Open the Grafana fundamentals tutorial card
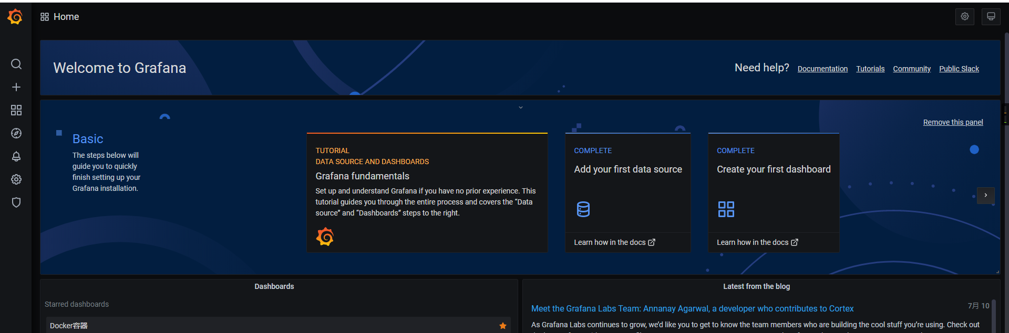The height and width of the screenshot is (333, 1009). [x=427, y=192]
